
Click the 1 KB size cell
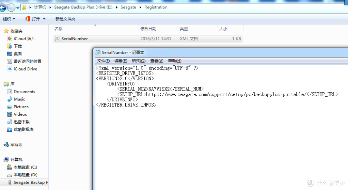tap(237, 39)
